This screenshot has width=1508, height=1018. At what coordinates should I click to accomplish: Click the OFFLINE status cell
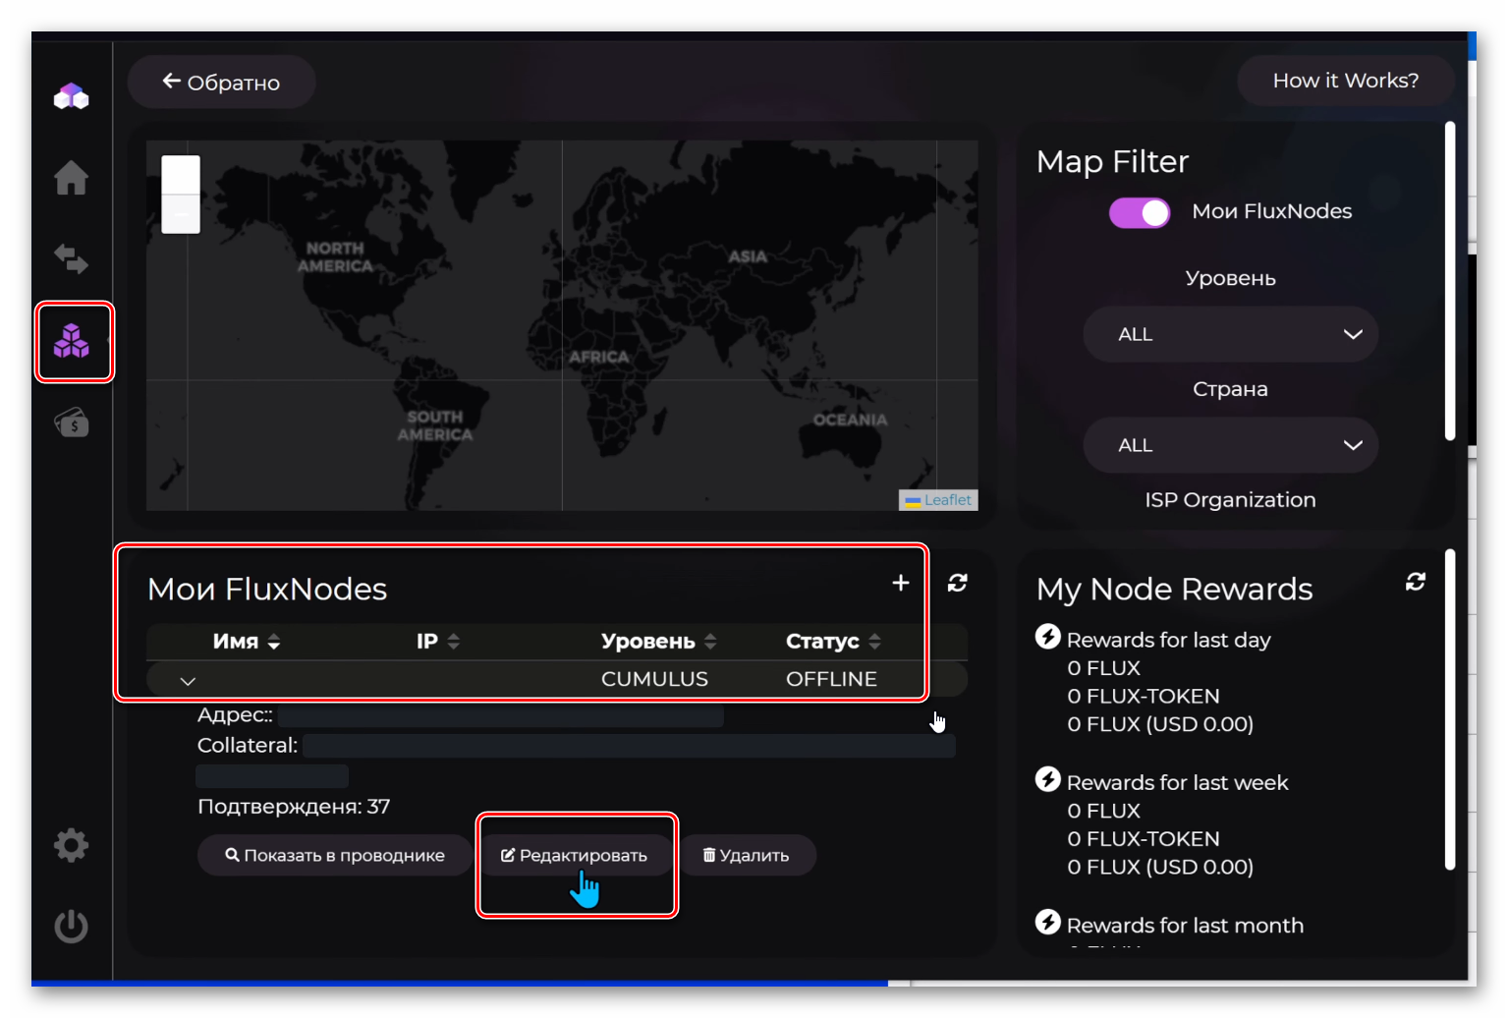click(831, 679)
